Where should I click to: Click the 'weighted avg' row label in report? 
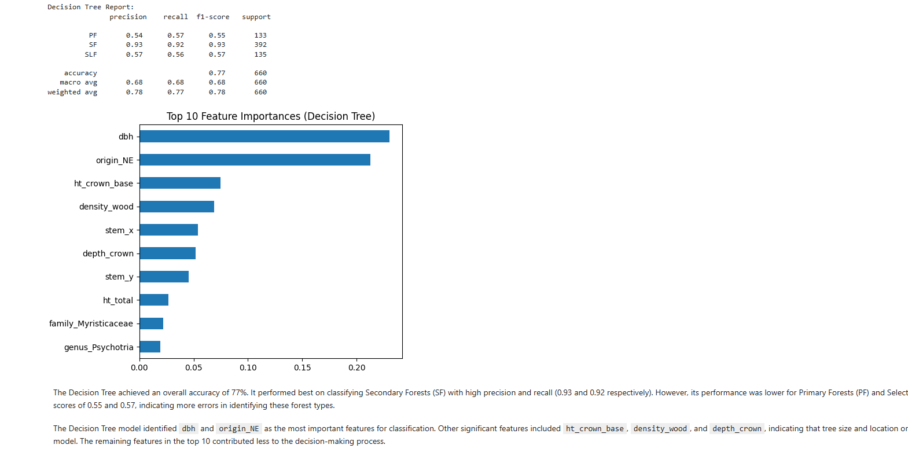tap(72, 92)
